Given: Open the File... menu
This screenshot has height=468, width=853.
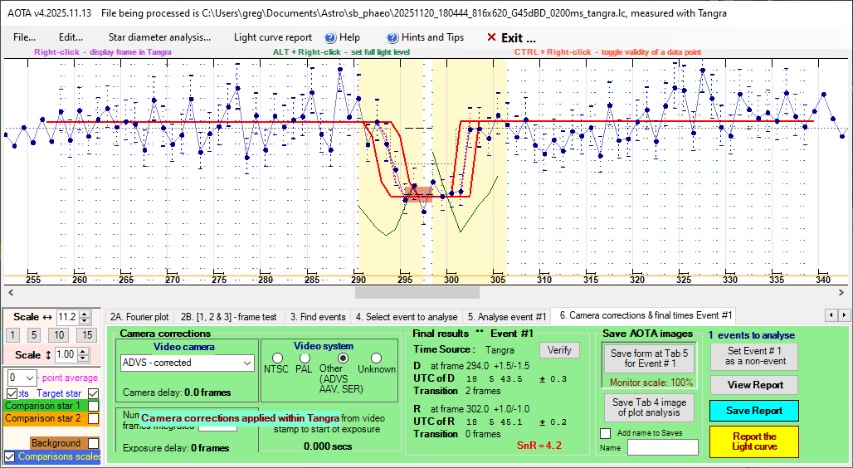Looking at the screenshot, I should [x=24, y=37].
